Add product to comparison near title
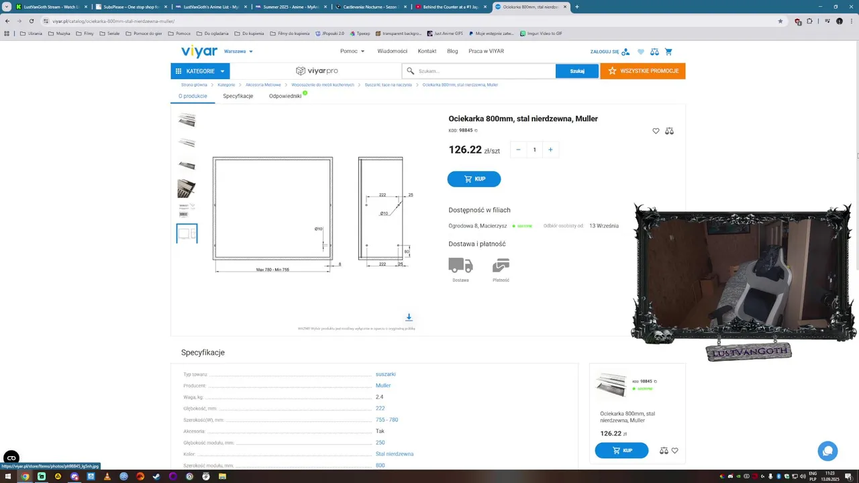The width and height of the screenshot is (859, 483). tap(669, 131)
